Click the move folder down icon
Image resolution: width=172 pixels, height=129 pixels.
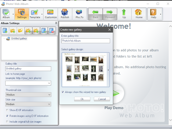point(28,31)
